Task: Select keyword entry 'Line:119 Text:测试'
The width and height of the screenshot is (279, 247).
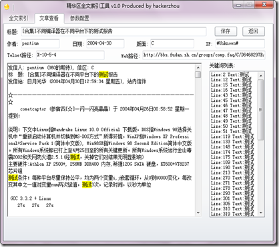Action: (x=232, y=136)
